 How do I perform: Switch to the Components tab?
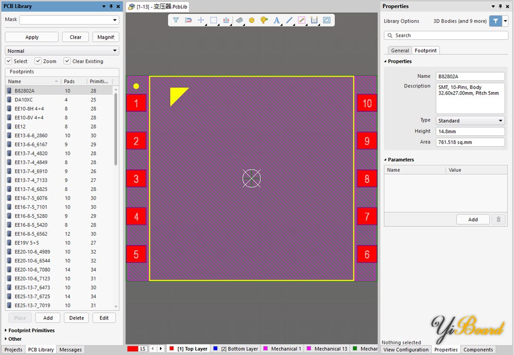coord(478,350)
